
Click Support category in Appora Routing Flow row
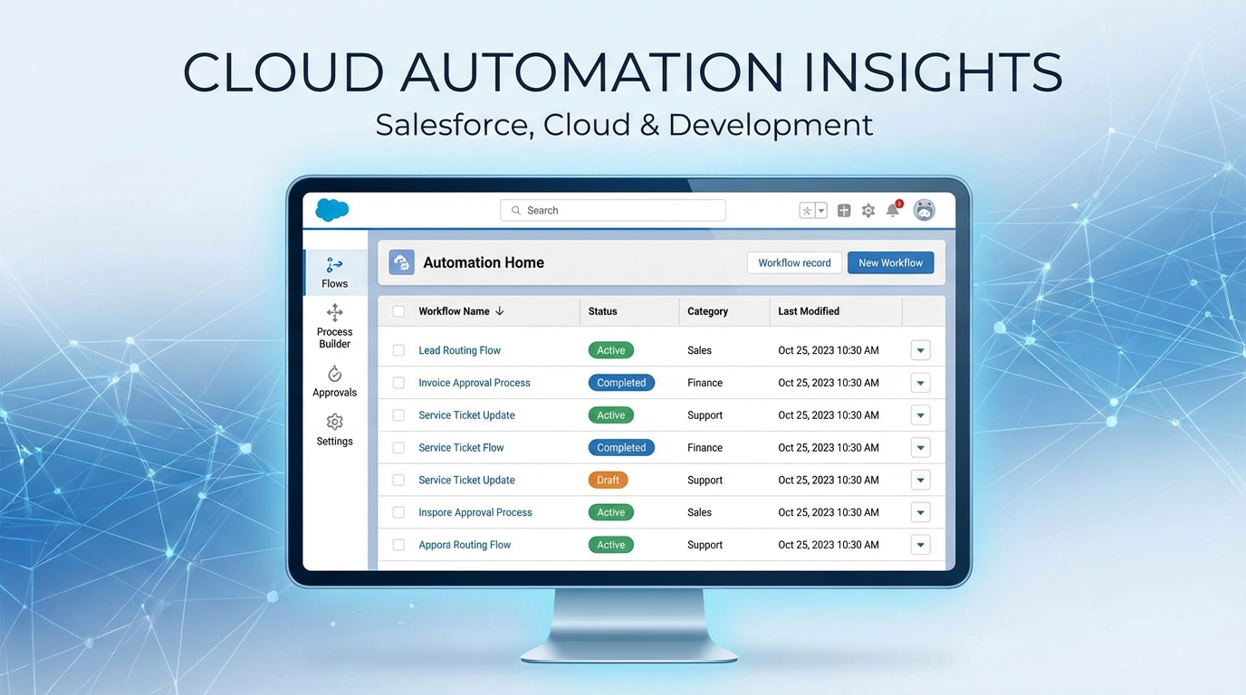704,545
